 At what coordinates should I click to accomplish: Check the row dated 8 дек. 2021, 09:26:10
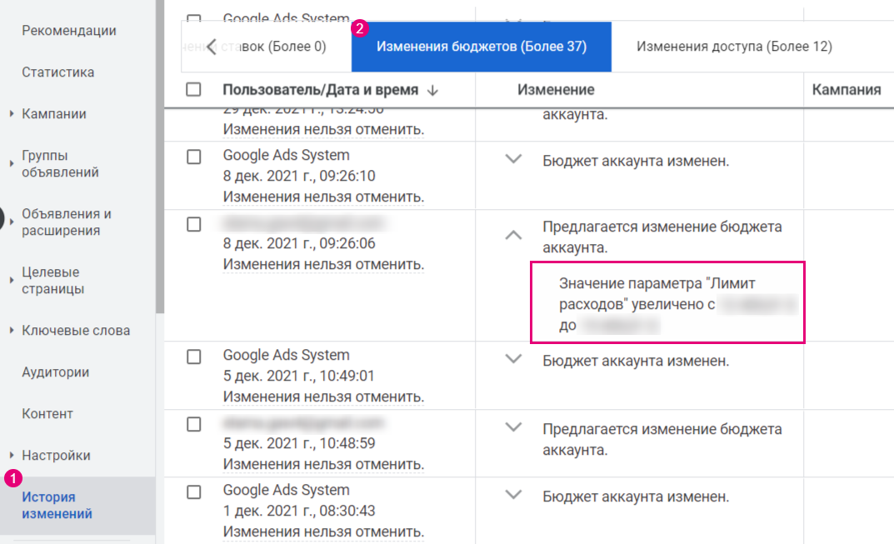194,156
